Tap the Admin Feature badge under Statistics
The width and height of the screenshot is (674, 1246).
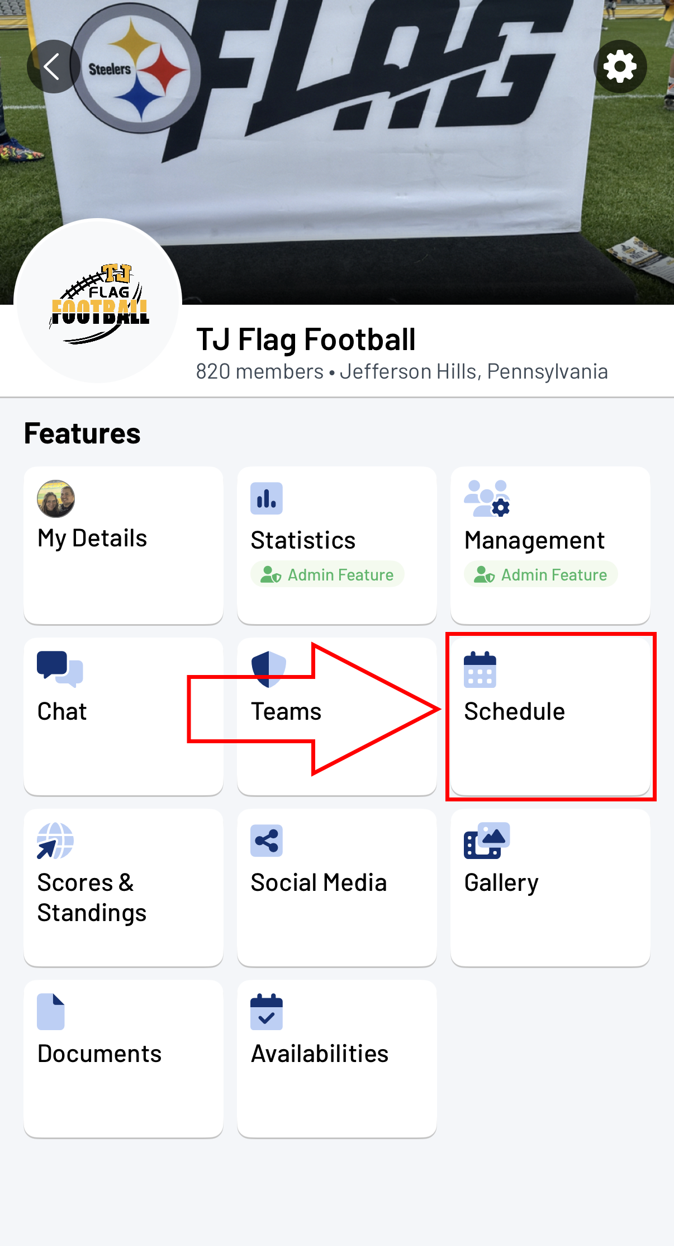[x=327, y=574]
